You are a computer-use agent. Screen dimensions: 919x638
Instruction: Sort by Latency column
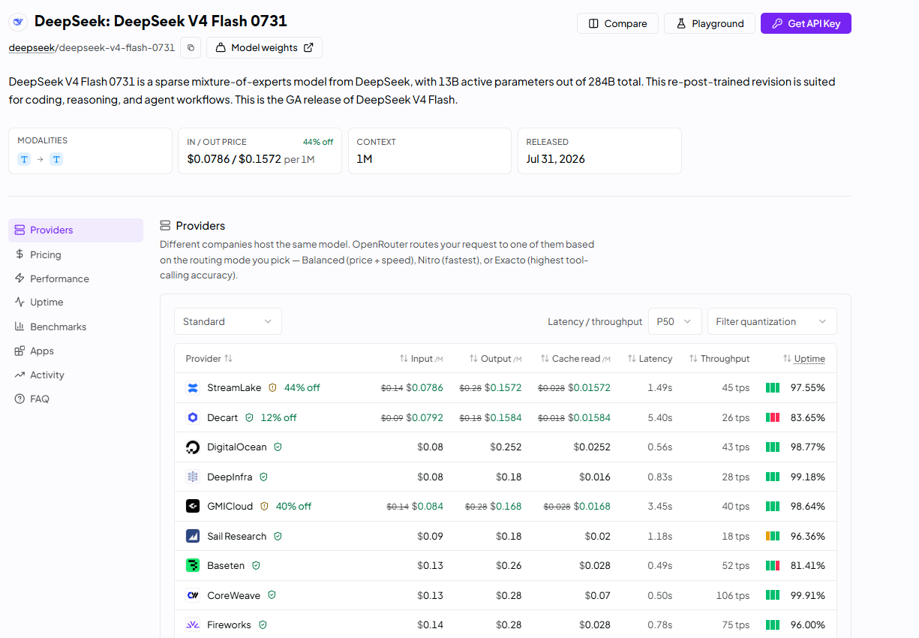(650, 359)
